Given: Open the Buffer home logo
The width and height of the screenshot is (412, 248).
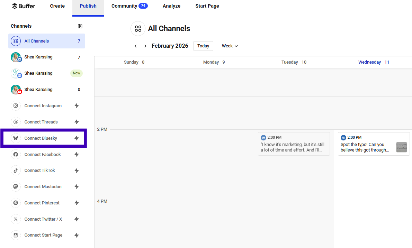Looking at the screenshot, I should click(23, 6).
